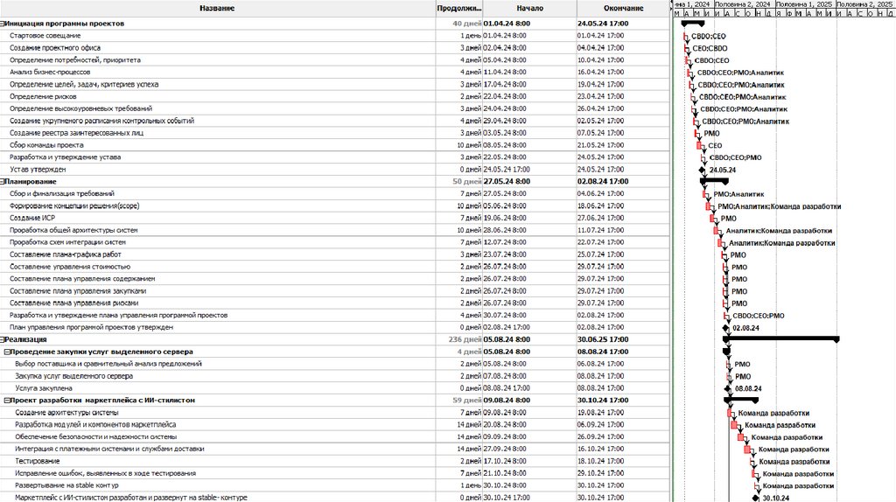Click the 40 дней duration of Инициация
Screen dimensions: 896x502
pyautogui.click(x=467, y=24)
